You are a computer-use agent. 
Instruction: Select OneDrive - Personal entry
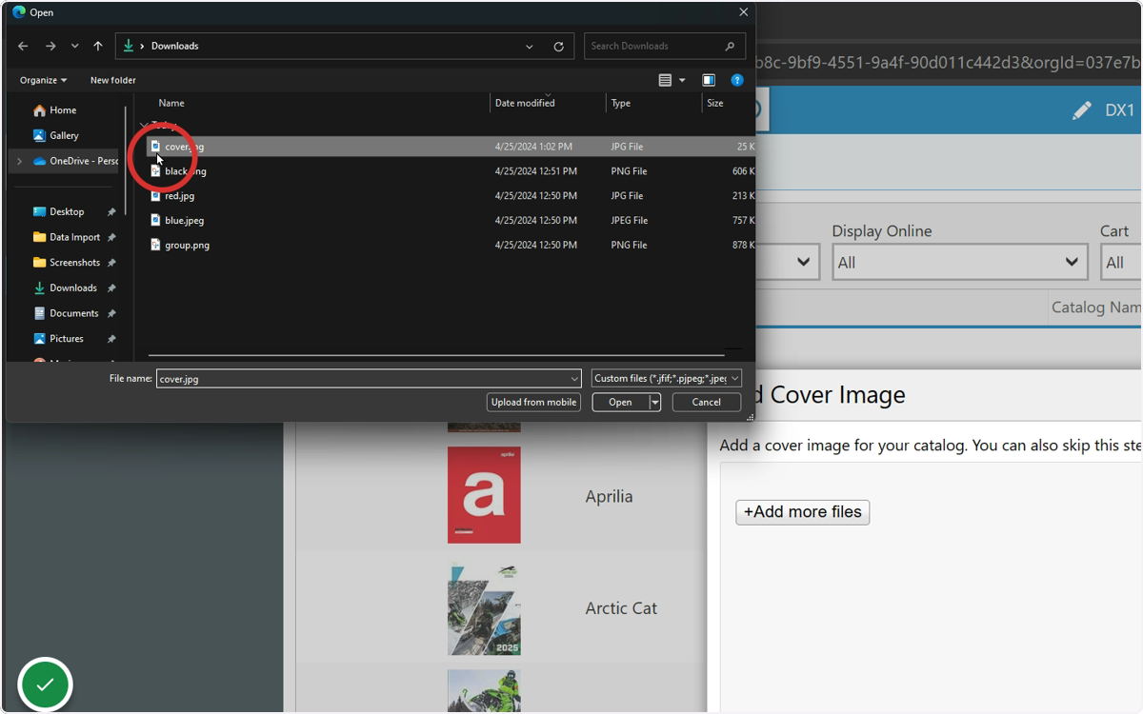coord(76,161)
